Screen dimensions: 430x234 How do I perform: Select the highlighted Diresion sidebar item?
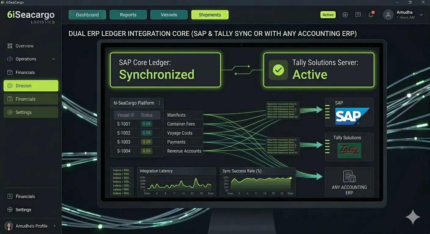(31, 86)
